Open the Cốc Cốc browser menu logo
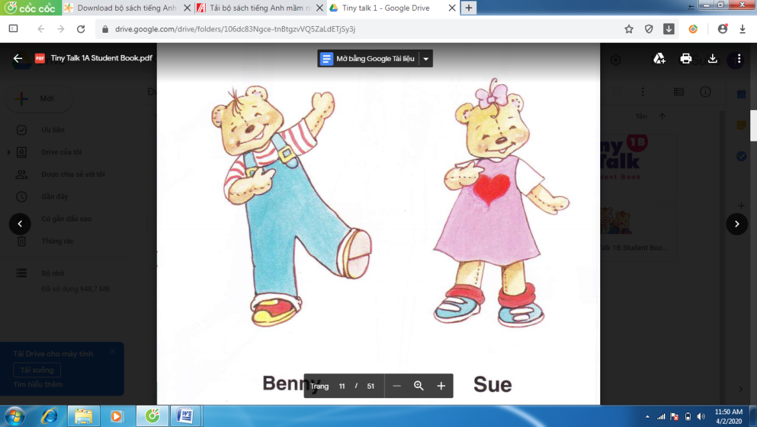 [x=30, y=8]
